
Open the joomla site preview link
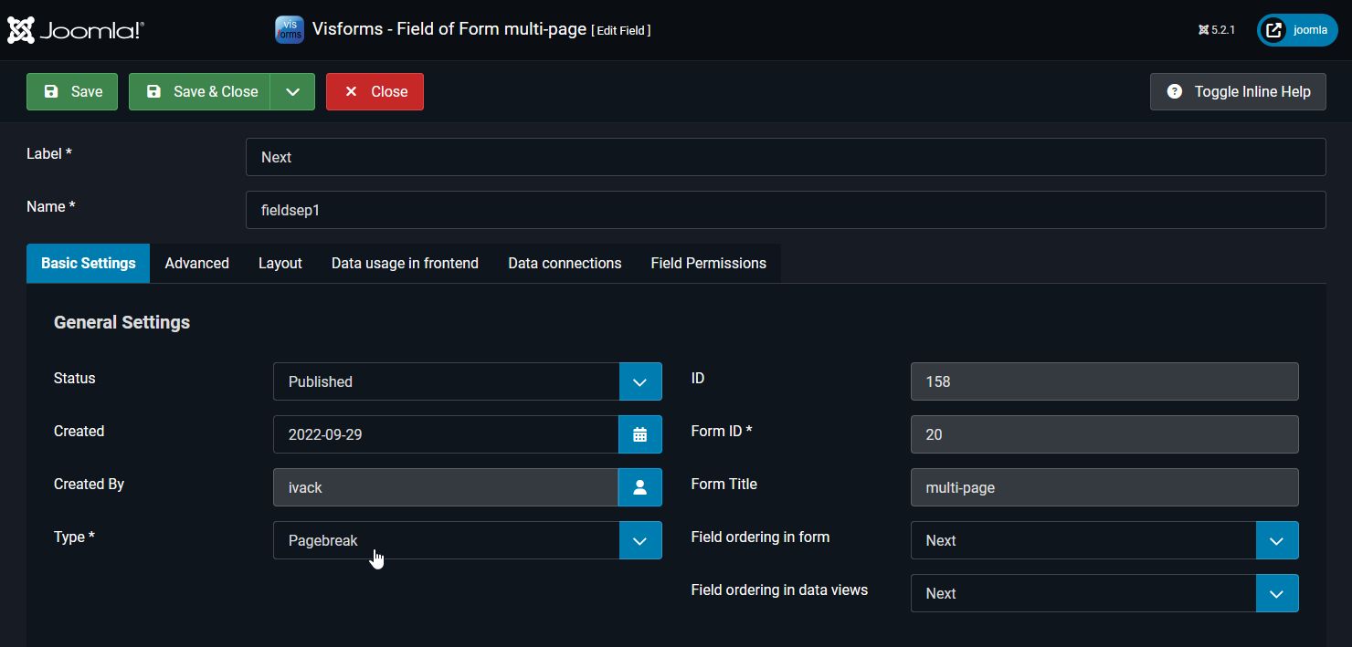click(x=1296, y=29)
